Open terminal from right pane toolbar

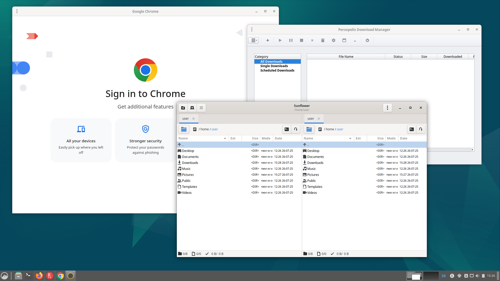click(412, 129)
